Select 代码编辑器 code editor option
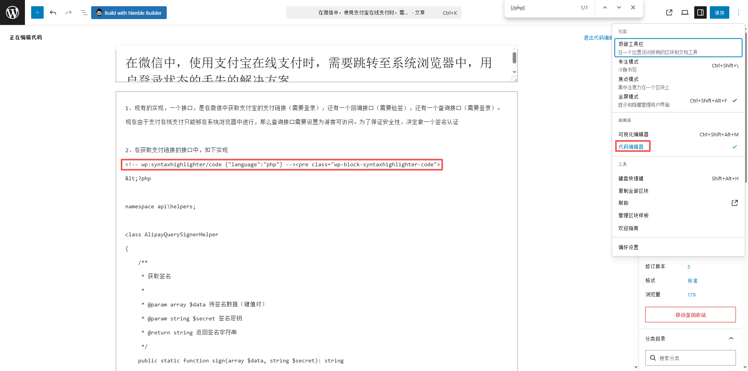Screen dimensions: 748x371 point(678,147)
